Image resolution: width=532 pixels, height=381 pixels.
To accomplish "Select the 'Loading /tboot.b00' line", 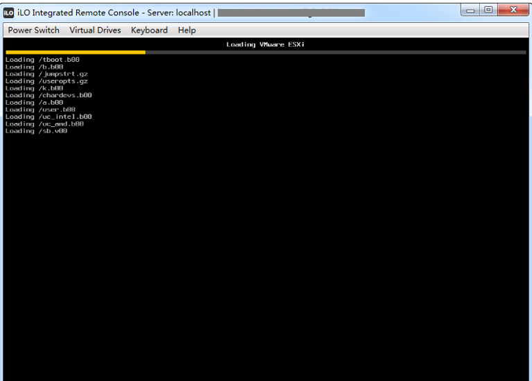I will click(42, 60).
